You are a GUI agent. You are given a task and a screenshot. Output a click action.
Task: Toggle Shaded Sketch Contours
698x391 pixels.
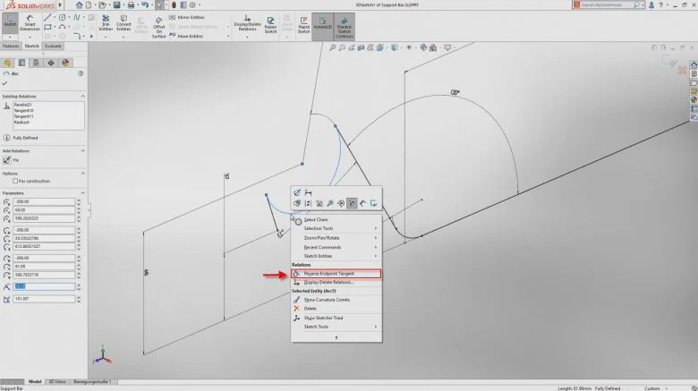click(x=345, y=27)
